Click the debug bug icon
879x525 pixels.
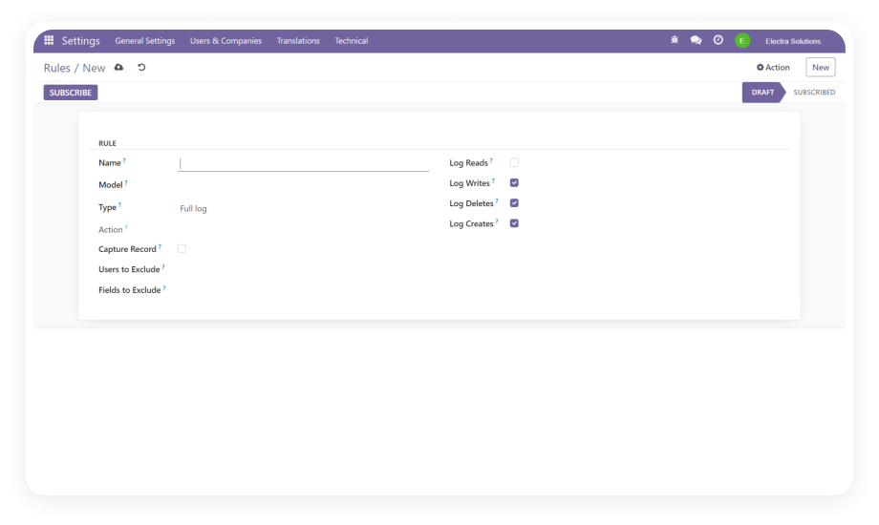click(x=675, y=40)
